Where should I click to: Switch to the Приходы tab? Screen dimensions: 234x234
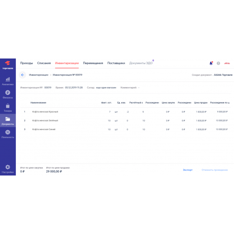point(27,63)
